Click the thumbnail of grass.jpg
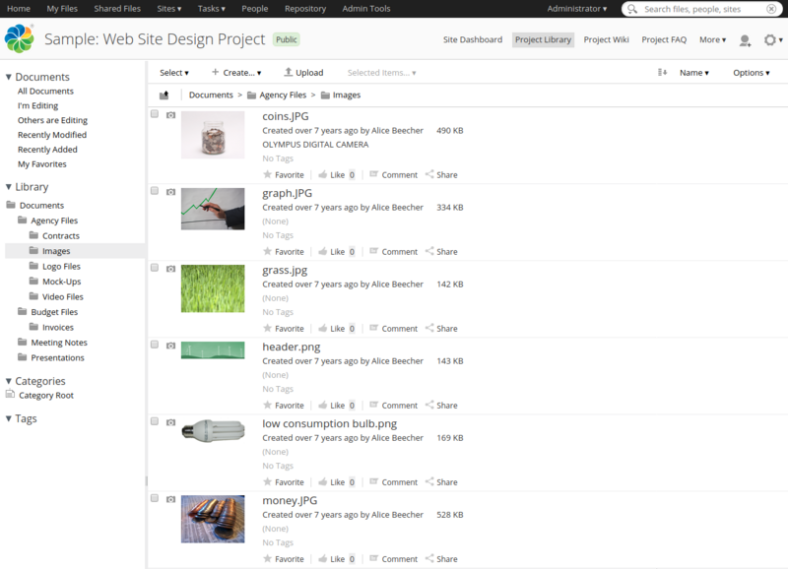 (213, 288)
